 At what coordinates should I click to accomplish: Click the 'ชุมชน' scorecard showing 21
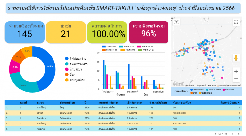coord(66,32)
